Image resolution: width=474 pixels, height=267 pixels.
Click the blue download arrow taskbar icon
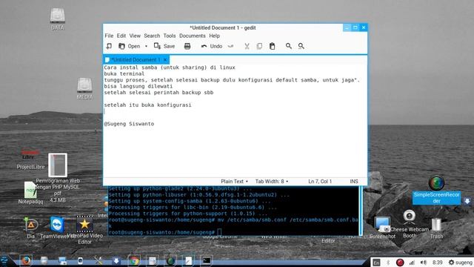(116, 260)
